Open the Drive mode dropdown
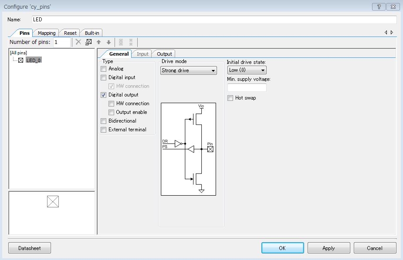 188,70
